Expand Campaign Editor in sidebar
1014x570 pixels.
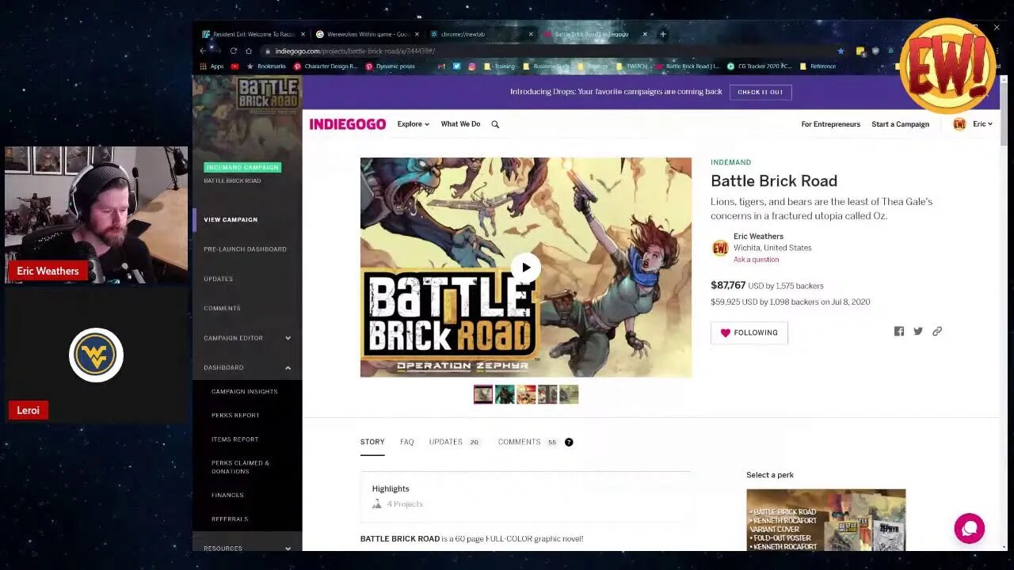(x=246, y=338)
